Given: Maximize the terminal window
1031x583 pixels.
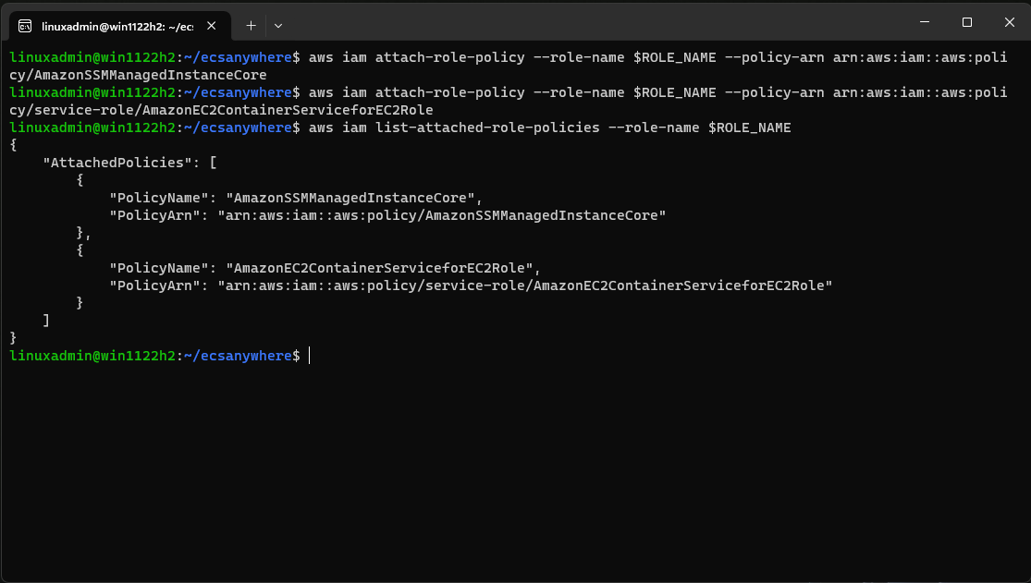Looking at the screenshot, I should click(966, 21).
